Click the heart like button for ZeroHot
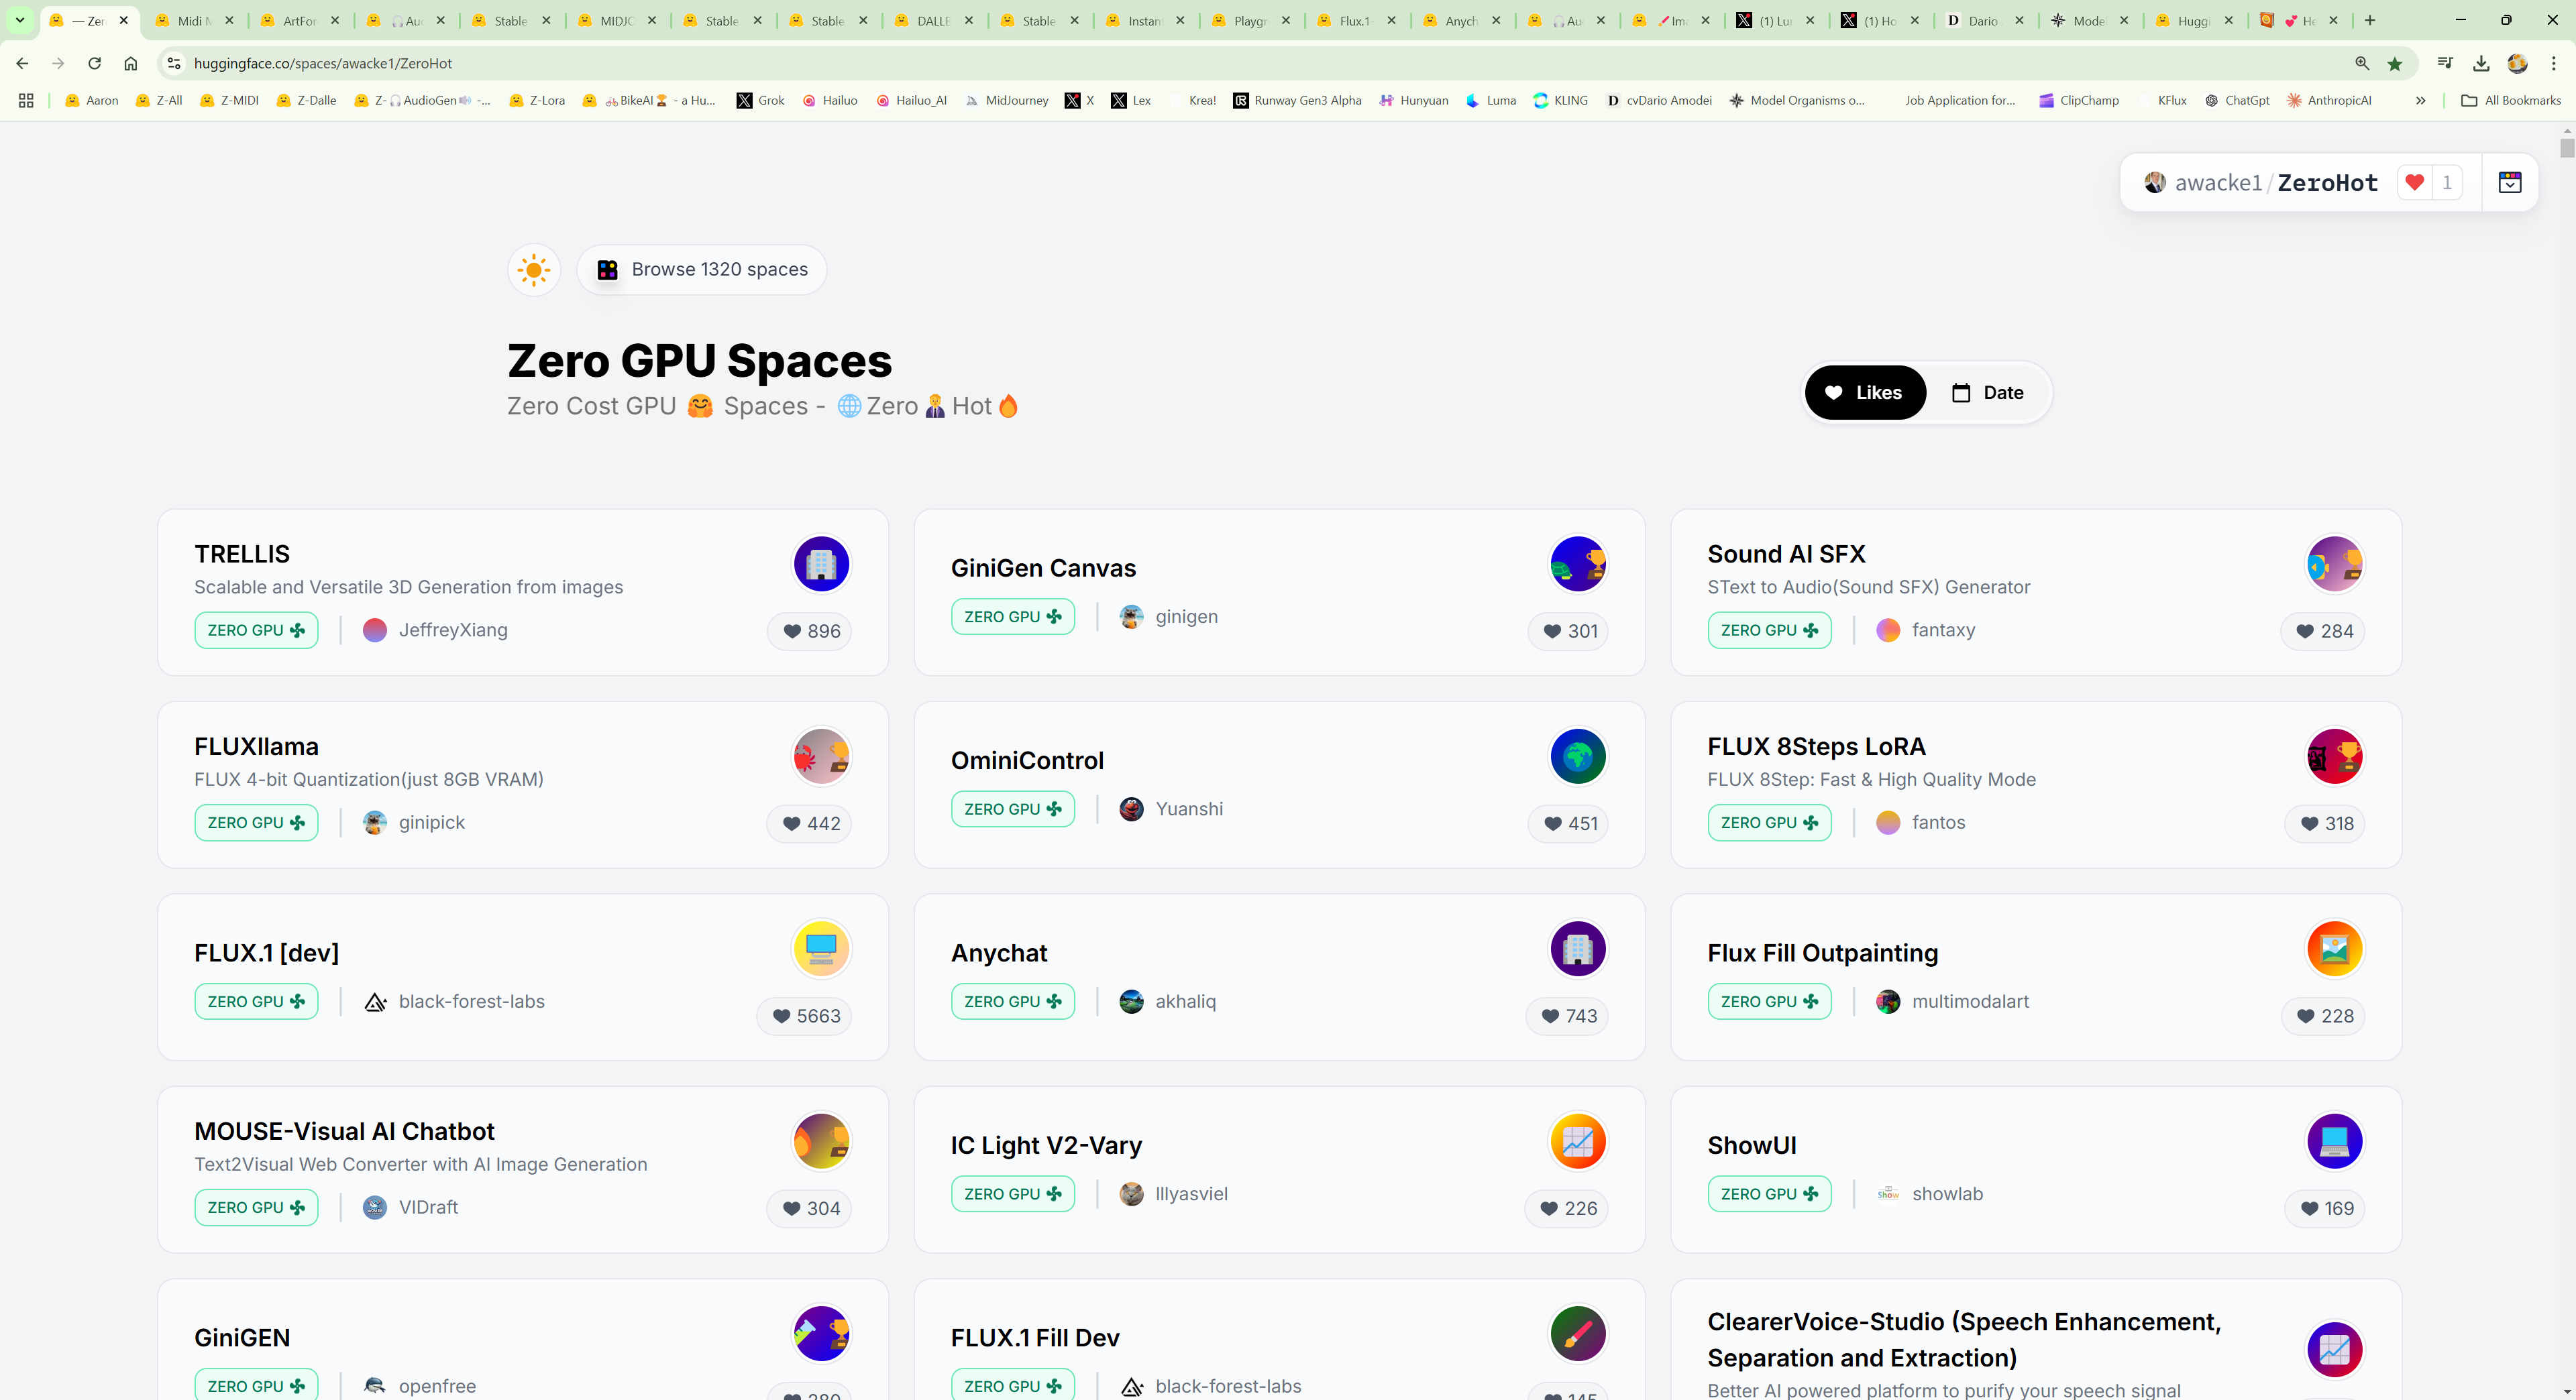The image size is (2576, 1400). tap(2414, 183)
